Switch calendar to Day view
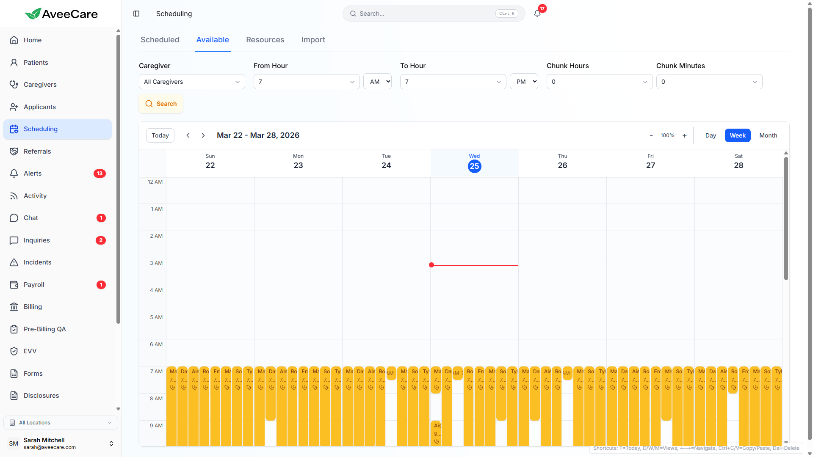The height and width of the screenshot is (457, 813). [x=711, y=135]
